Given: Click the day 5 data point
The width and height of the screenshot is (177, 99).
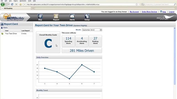Looking at the screenshot, I should click(69, 79).
